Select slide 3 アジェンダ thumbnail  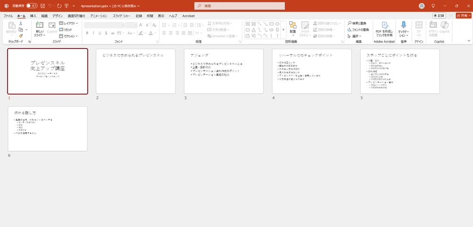224,71
